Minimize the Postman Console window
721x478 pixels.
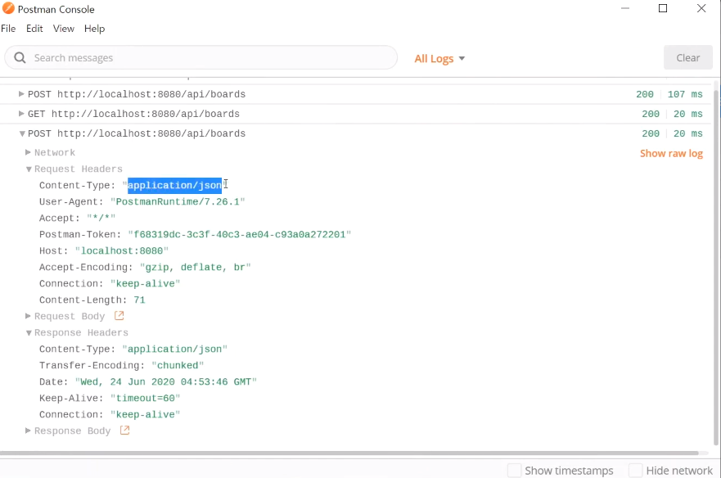pyautogui.click(x=625, y=8)
